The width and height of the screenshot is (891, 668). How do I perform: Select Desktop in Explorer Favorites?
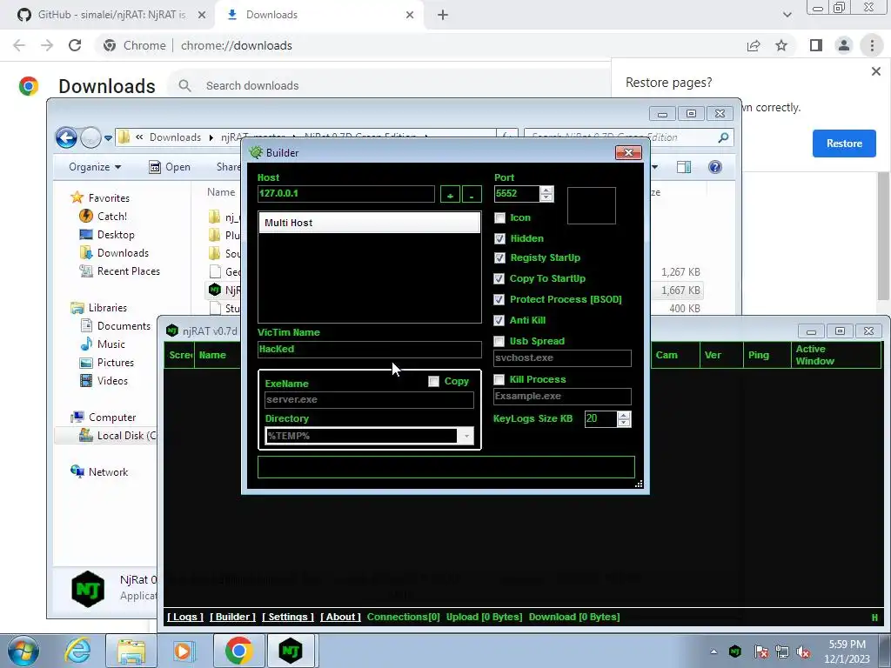coord(107,235)
